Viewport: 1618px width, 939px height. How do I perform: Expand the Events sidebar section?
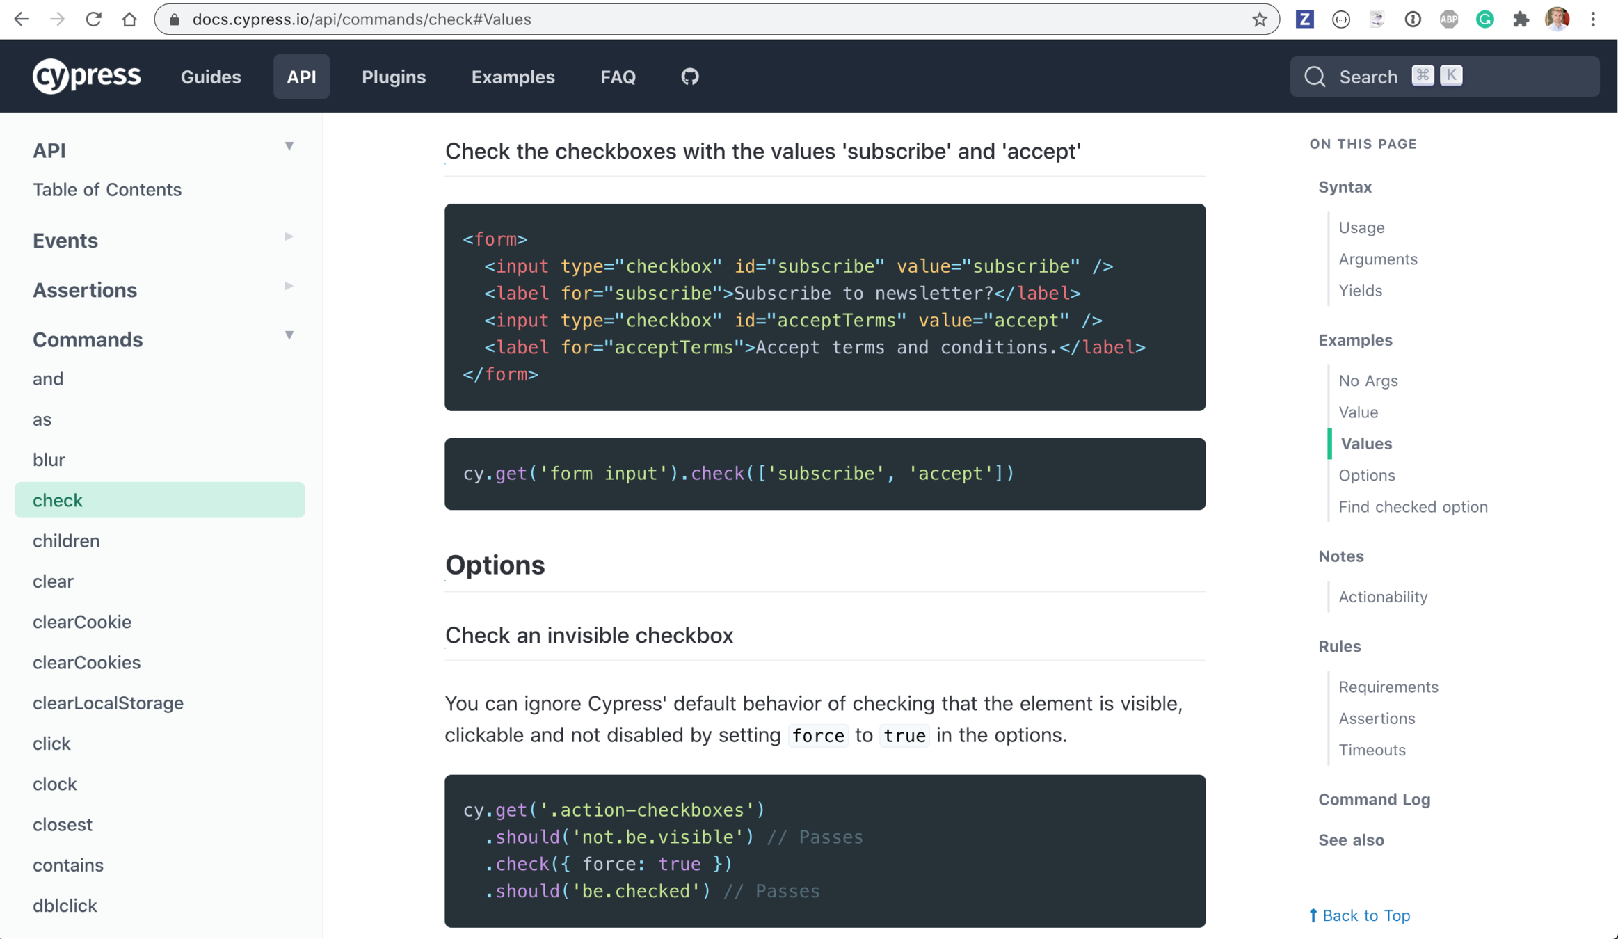(289, 236)
